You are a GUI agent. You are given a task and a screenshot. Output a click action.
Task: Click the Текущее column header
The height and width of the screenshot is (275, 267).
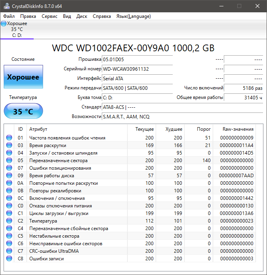[x=142, y=129]
